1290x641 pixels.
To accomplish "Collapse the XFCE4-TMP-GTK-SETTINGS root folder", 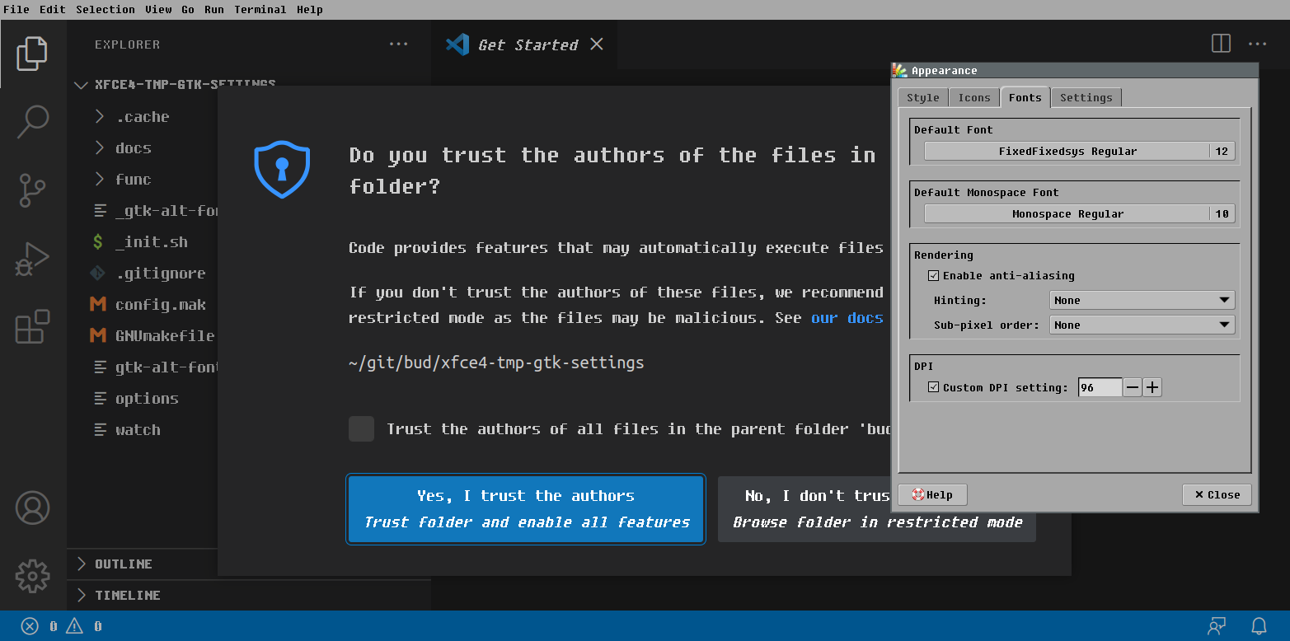I will tap(81, 84).
